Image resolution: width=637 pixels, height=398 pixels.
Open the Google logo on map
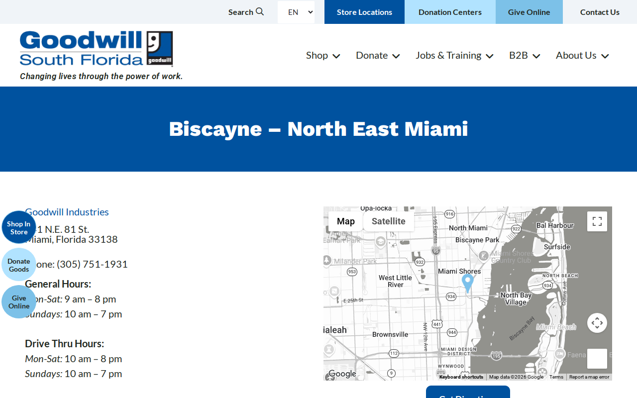(342, 374)
